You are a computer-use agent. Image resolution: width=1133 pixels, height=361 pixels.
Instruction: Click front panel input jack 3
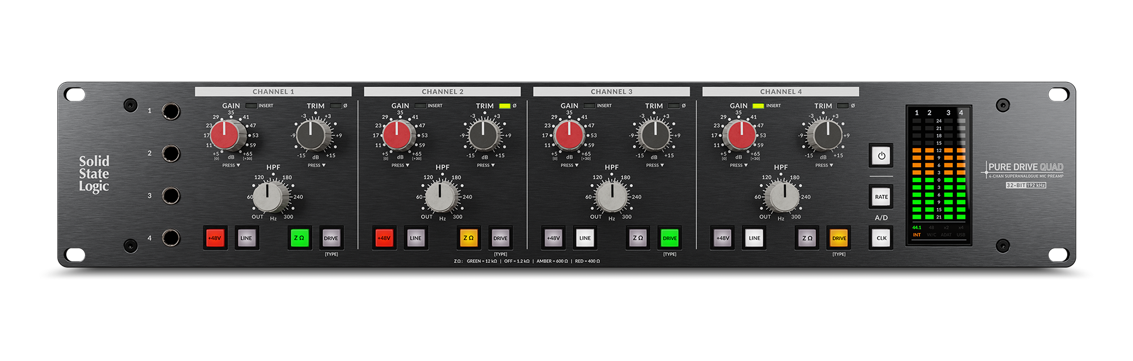point(169,196)
